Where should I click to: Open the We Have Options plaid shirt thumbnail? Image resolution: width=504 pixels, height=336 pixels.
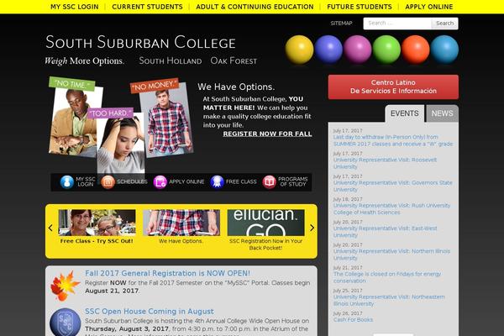tap(181, 223)
